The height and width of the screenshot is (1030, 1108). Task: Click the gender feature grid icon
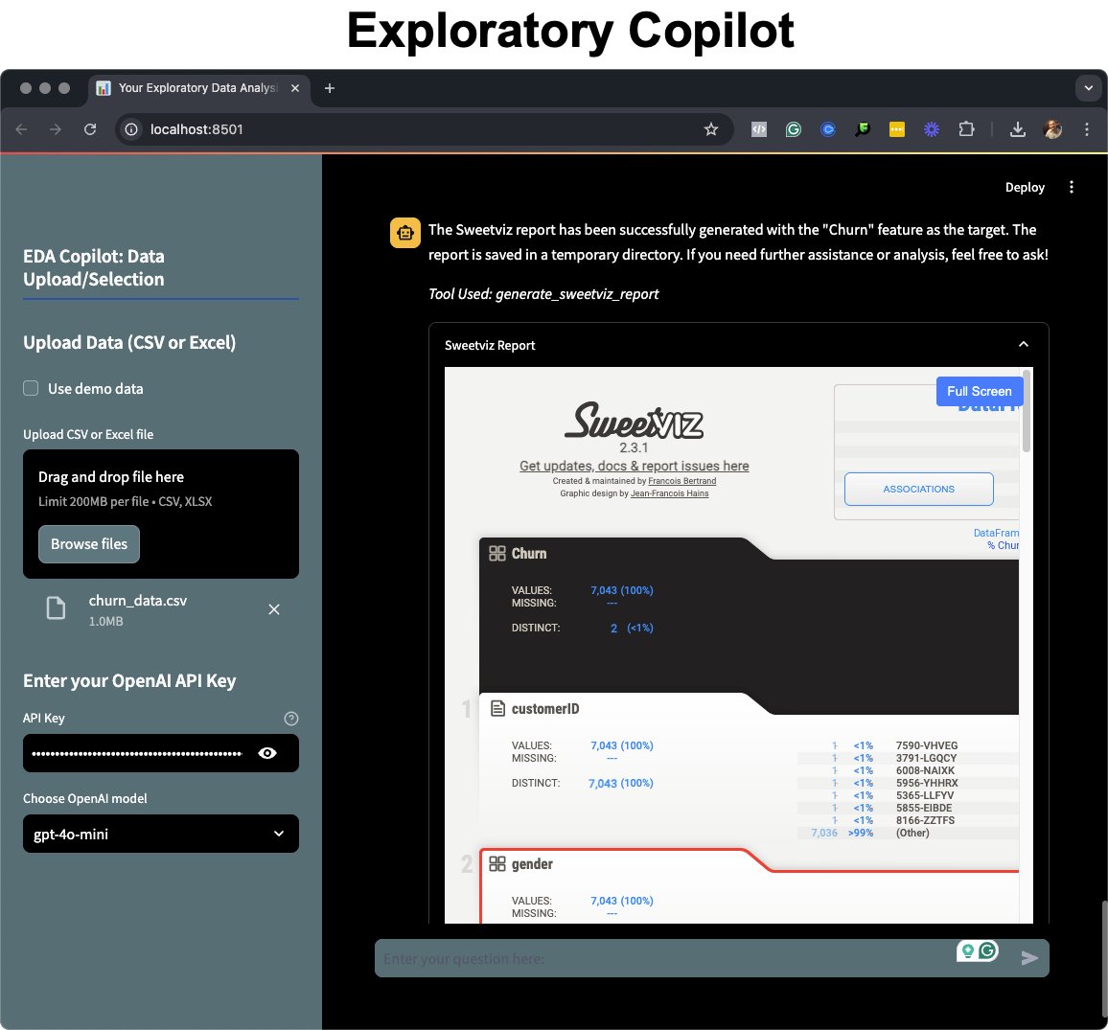tap(497, 864)
